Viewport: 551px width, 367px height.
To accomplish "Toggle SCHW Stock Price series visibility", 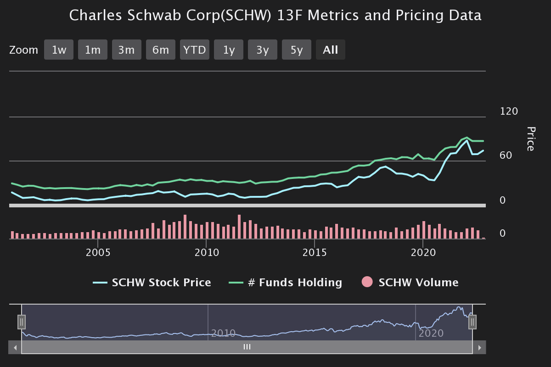I will pos(161,283).
